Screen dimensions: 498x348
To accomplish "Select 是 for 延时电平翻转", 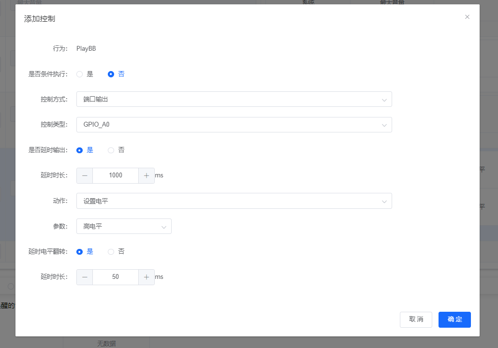I will [80, 252].
